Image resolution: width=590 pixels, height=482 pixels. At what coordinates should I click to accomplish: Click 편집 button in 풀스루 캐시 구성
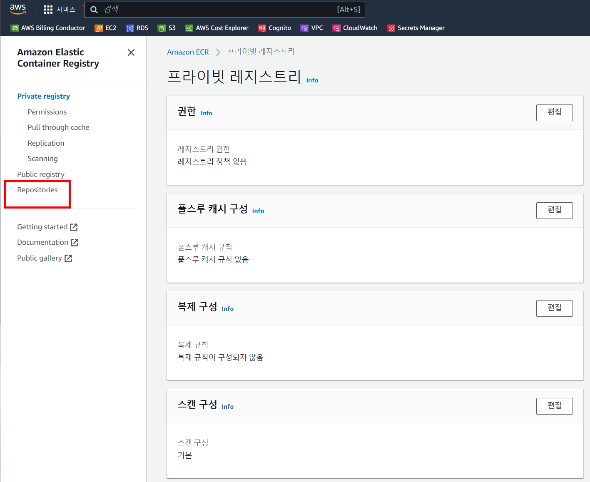click(x=554, y=211)
